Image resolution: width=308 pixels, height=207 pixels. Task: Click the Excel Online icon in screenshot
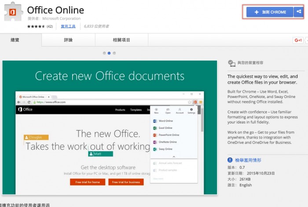(155, 128)
